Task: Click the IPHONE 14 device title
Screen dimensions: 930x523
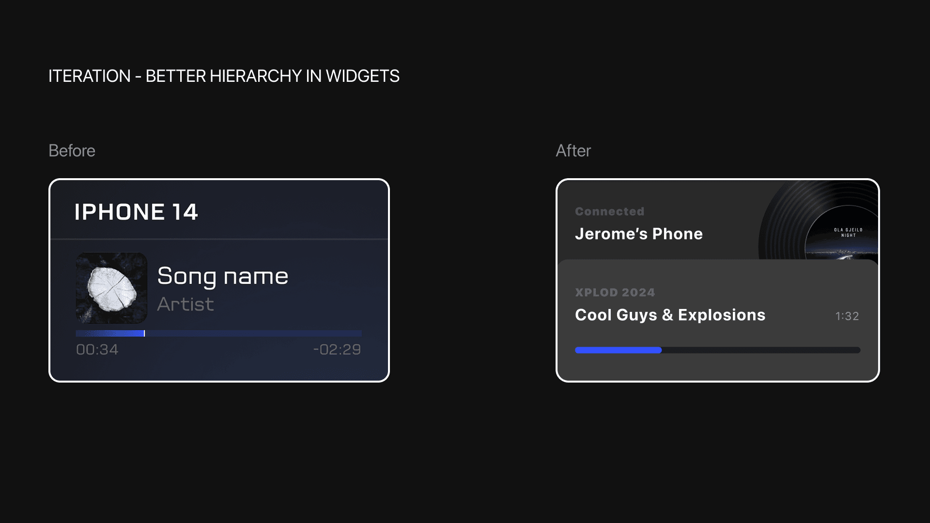Action: (136, 212)
